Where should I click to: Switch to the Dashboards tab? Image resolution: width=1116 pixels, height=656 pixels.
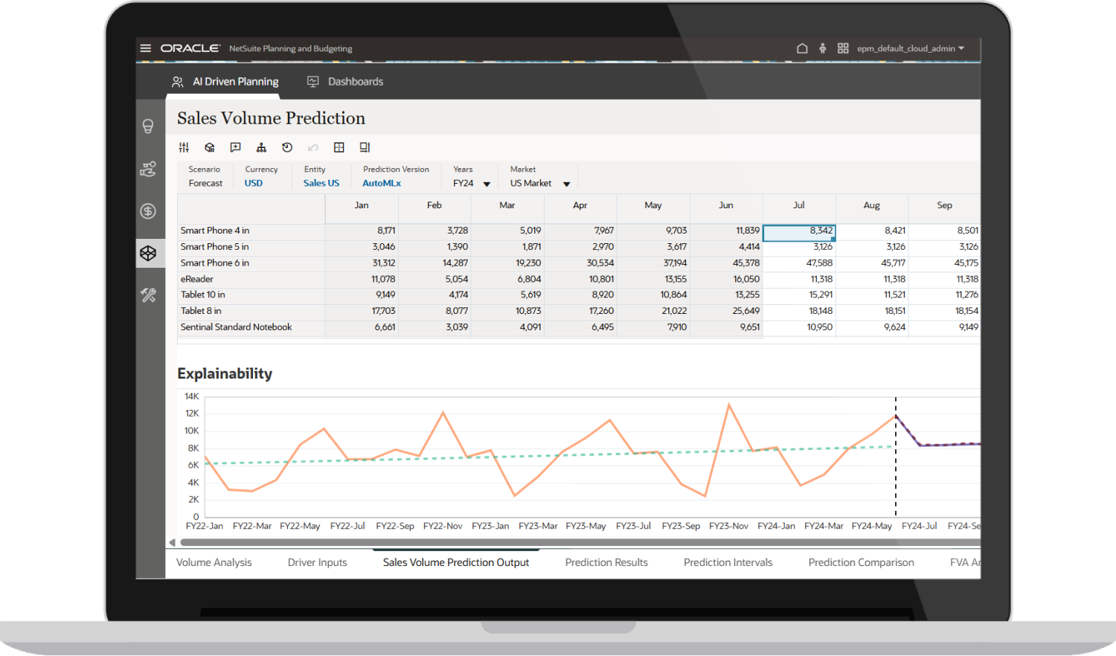tap(345, 82)
